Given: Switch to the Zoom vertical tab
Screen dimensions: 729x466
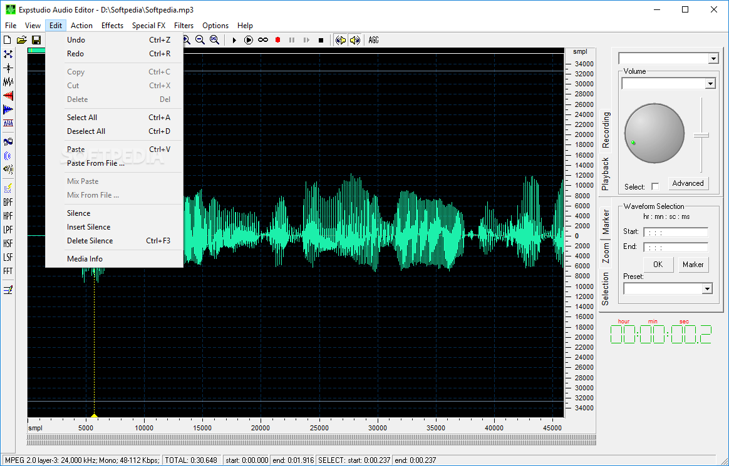Looking at the screenshot, I should click(x=606, y=253).
